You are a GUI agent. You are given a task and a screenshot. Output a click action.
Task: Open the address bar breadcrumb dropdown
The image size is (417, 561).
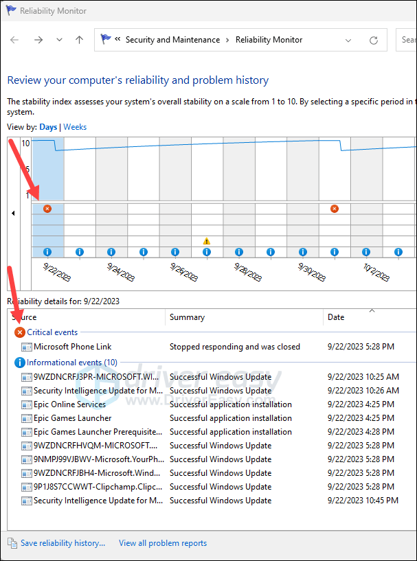(348, 40)
